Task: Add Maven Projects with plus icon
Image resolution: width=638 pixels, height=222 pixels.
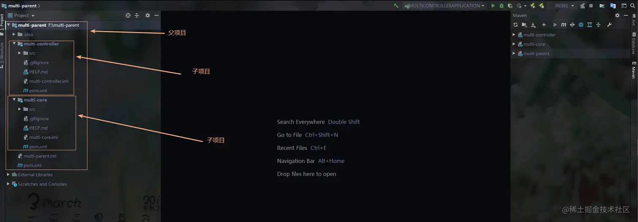Action: [x=544, y=25]
